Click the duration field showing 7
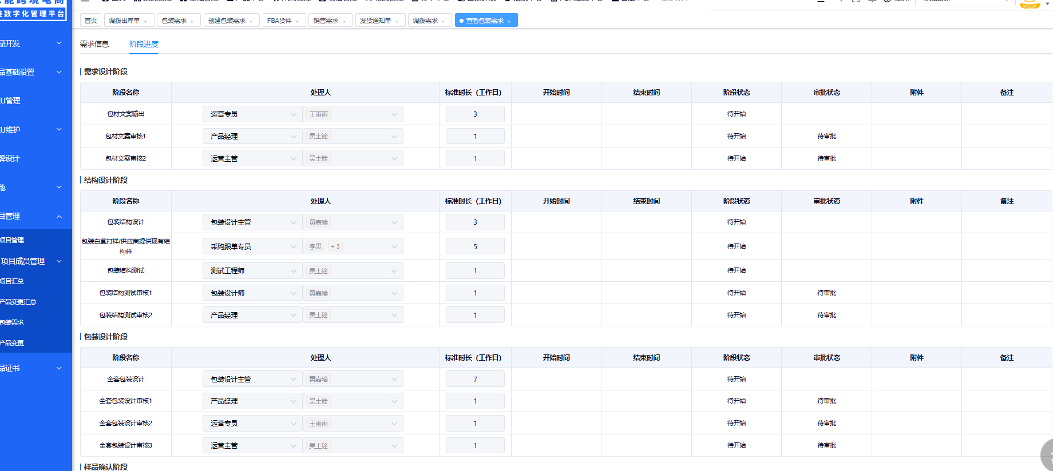The height and width of the screenshot is (471, 1053). pyautogui.click(x=475, y=379)
